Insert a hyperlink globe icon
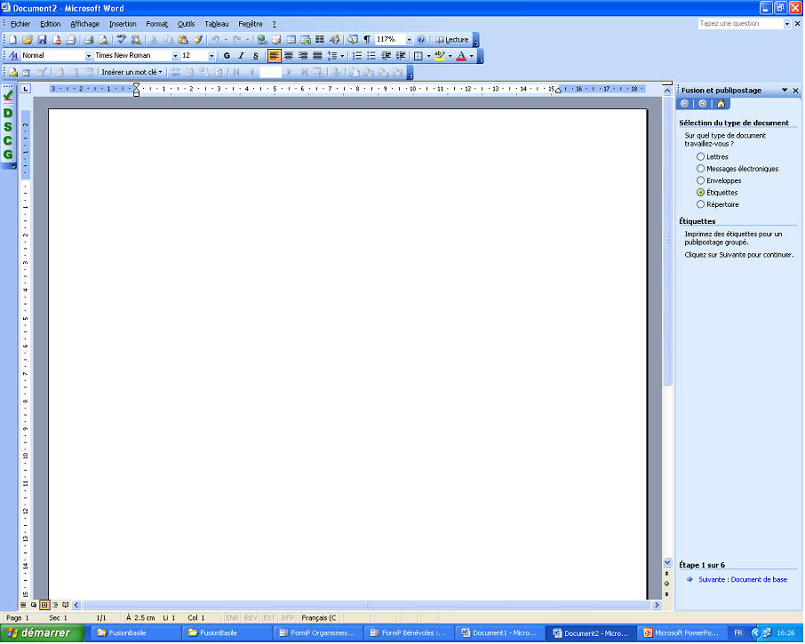The width and height of the screenshot is (805, 644). coord(262,39)
